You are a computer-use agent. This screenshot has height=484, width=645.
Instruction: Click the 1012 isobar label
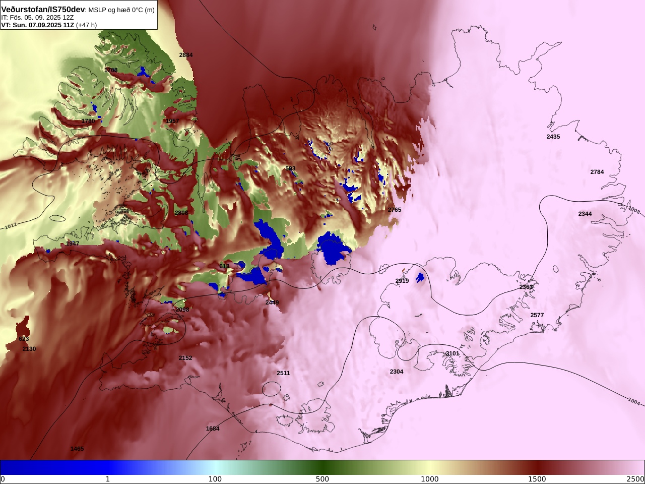(x=11, y=226)
